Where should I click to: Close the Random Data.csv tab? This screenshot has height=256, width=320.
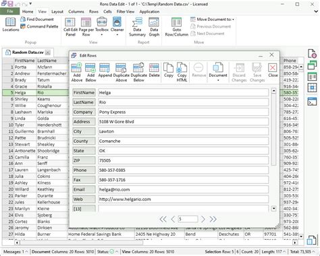point(48,53)
